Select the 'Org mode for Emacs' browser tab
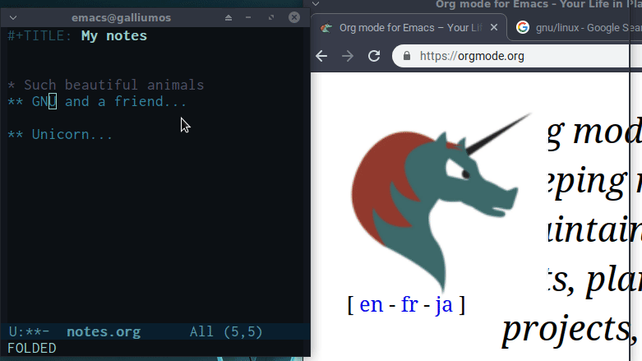This screenshot has width=642, height=361. (409, 27)
